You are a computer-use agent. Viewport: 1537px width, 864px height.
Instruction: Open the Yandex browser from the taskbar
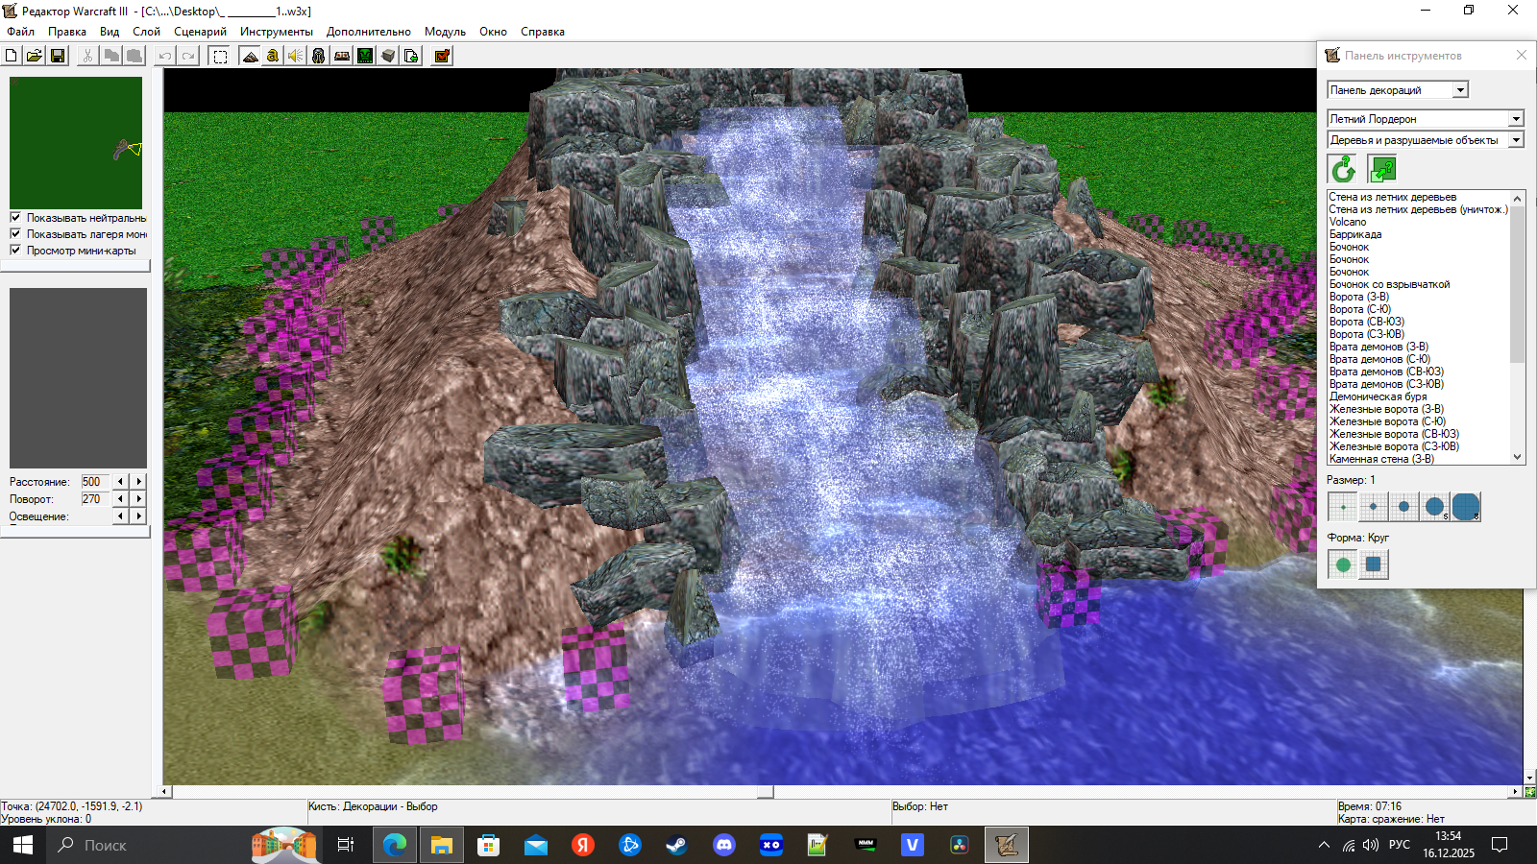[582, 845]
